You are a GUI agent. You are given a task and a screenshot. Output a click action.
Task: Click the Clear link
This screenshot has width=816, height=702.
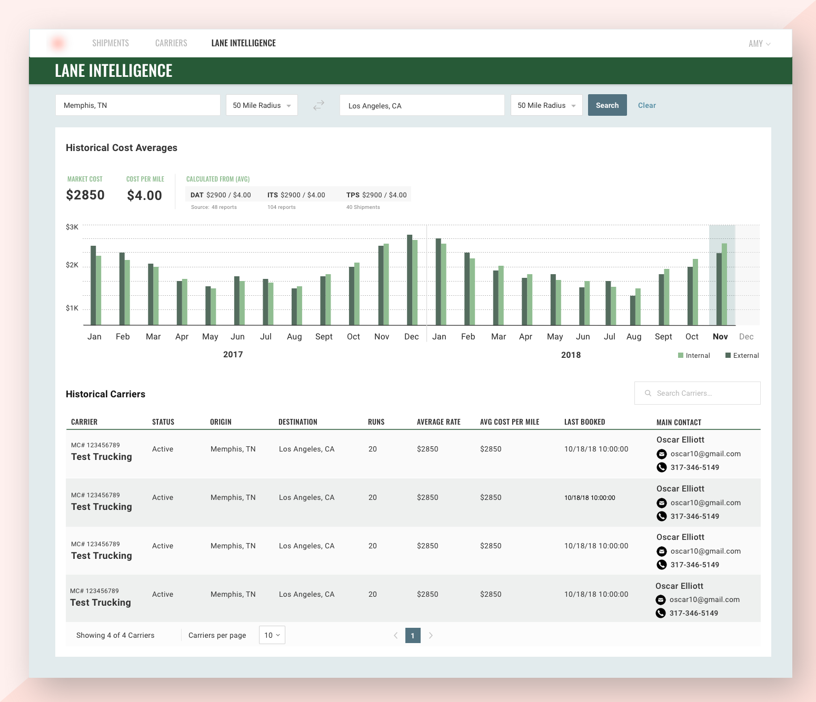coord(646,105)
